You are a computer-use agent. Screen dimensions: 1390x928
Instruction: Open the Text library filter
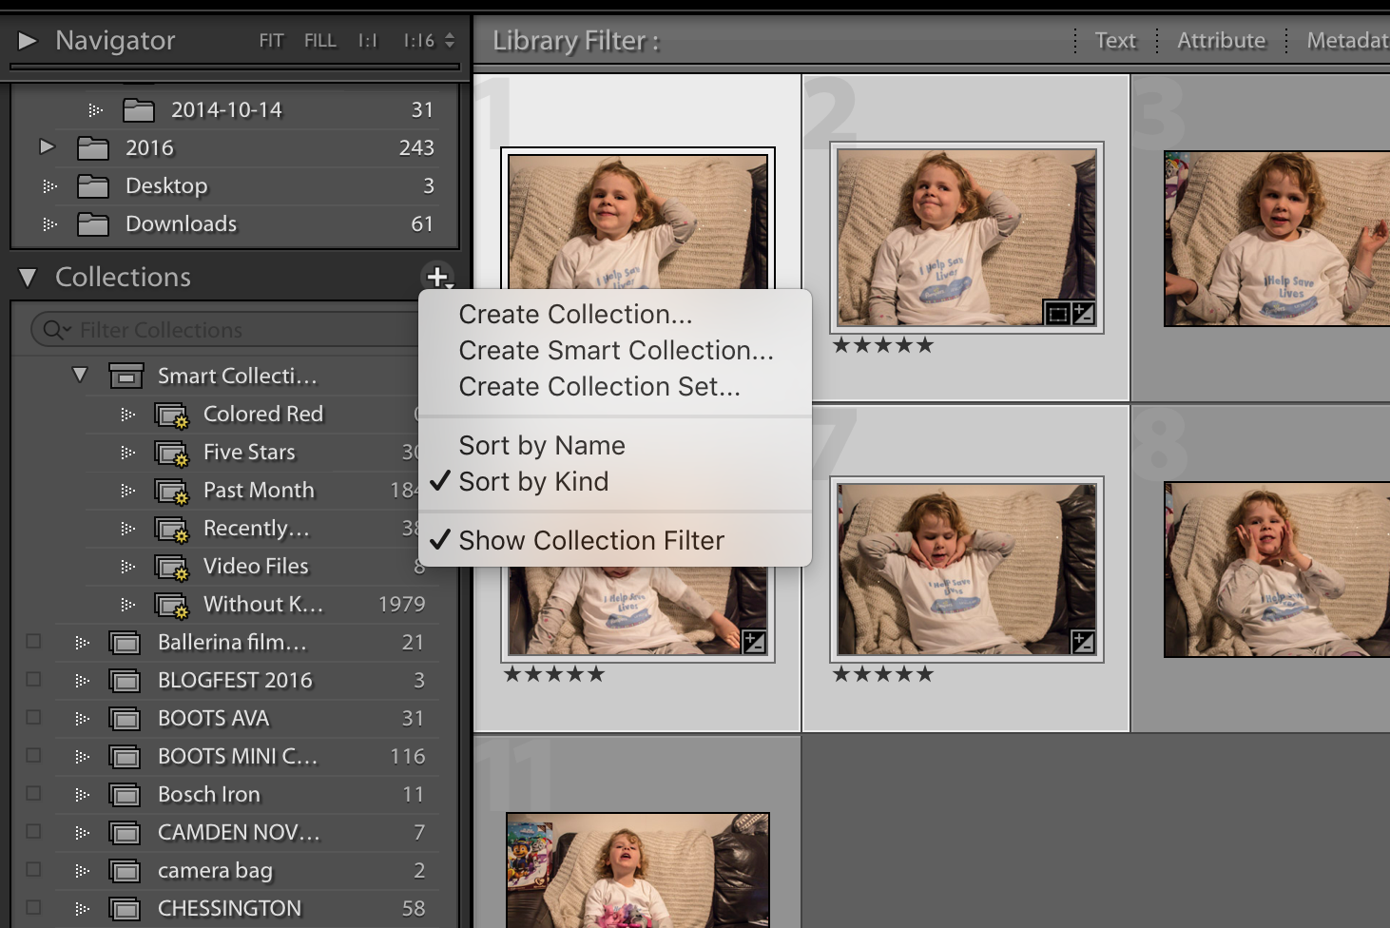tap(1115, 41)
